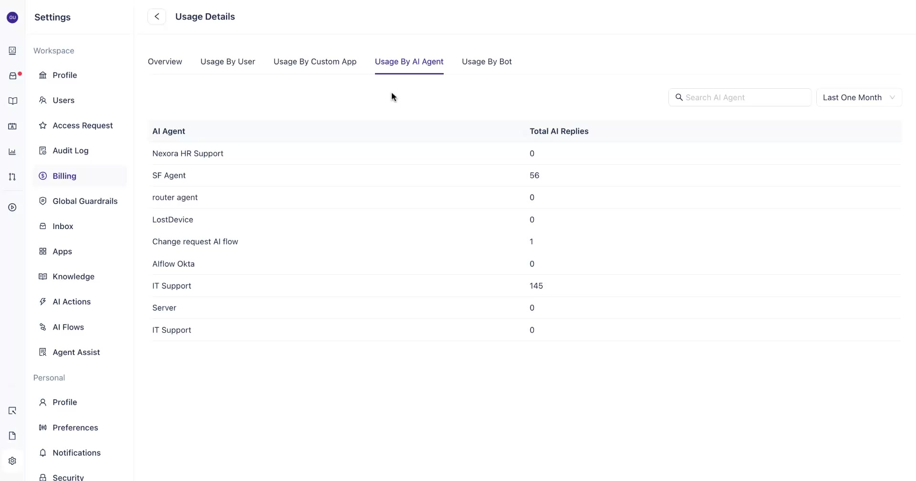Select the SF Agent table row
916x481 pixels.
pos(525,176)
